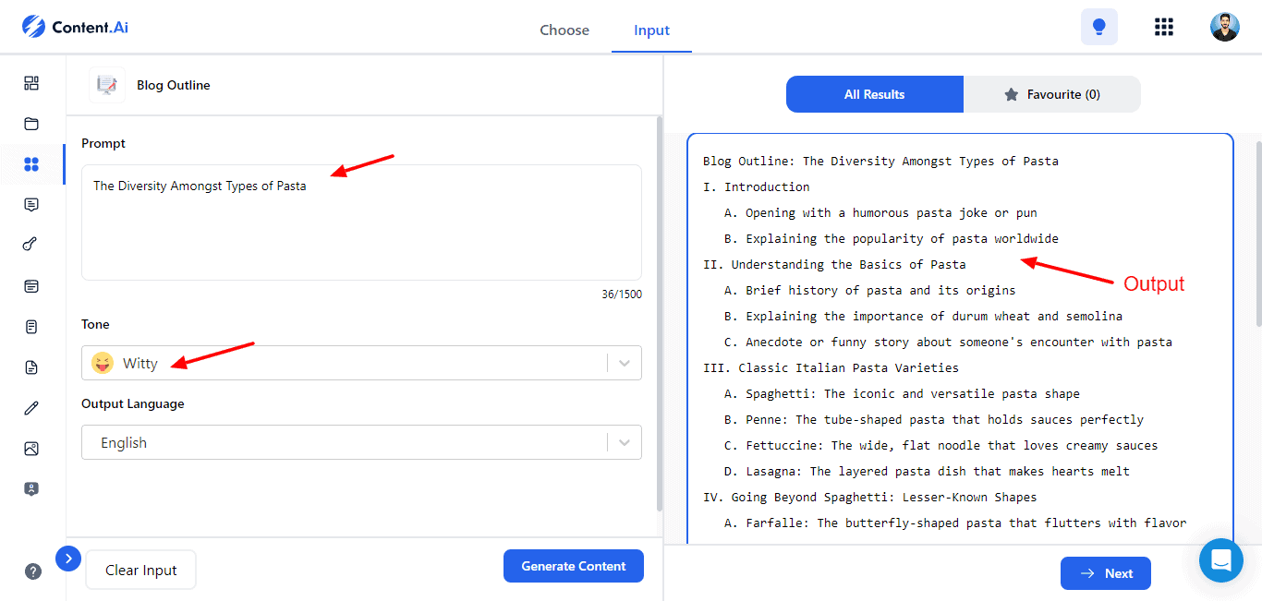Open the live chat support bubble
Viewport: 1262px width, 601px height.
click(x=1220, y=559)
